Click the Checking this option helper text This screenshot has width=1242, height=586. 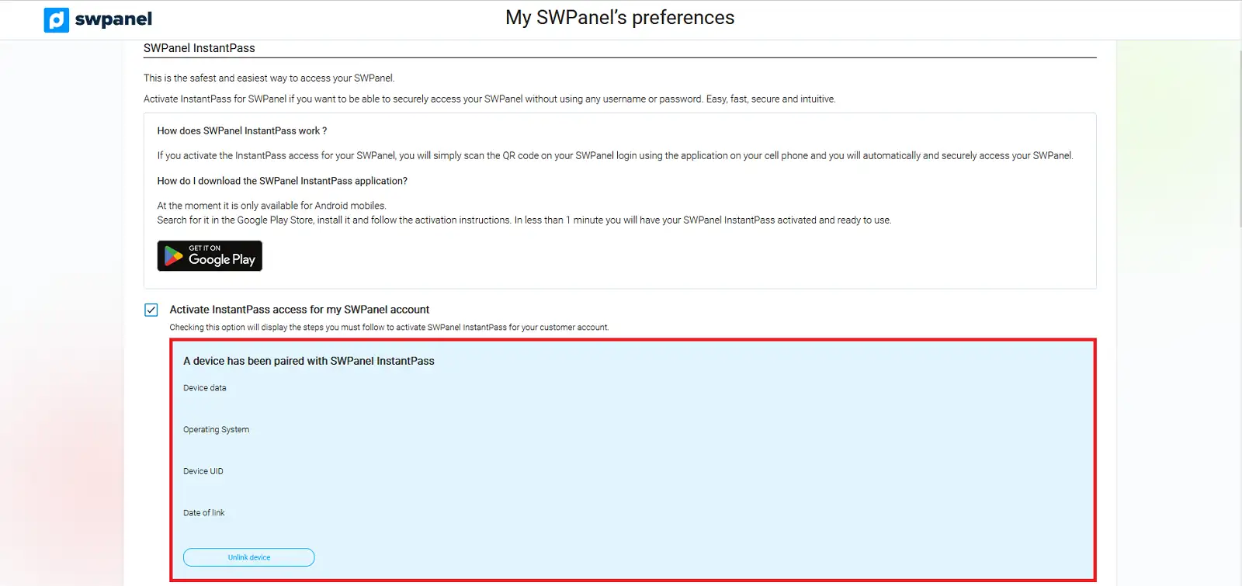tap(389, 328)
